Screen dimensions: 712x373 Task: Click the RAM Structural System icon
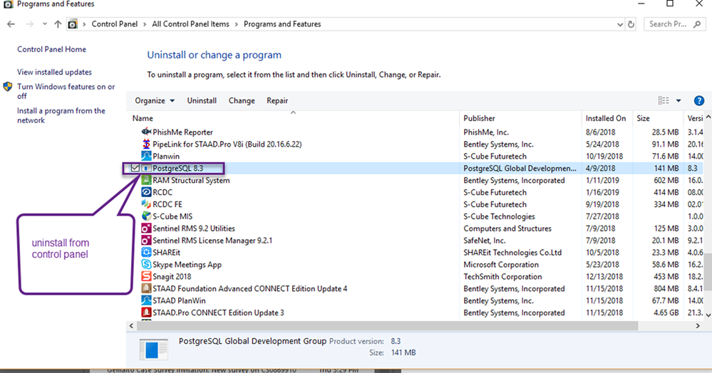[146, 181]
